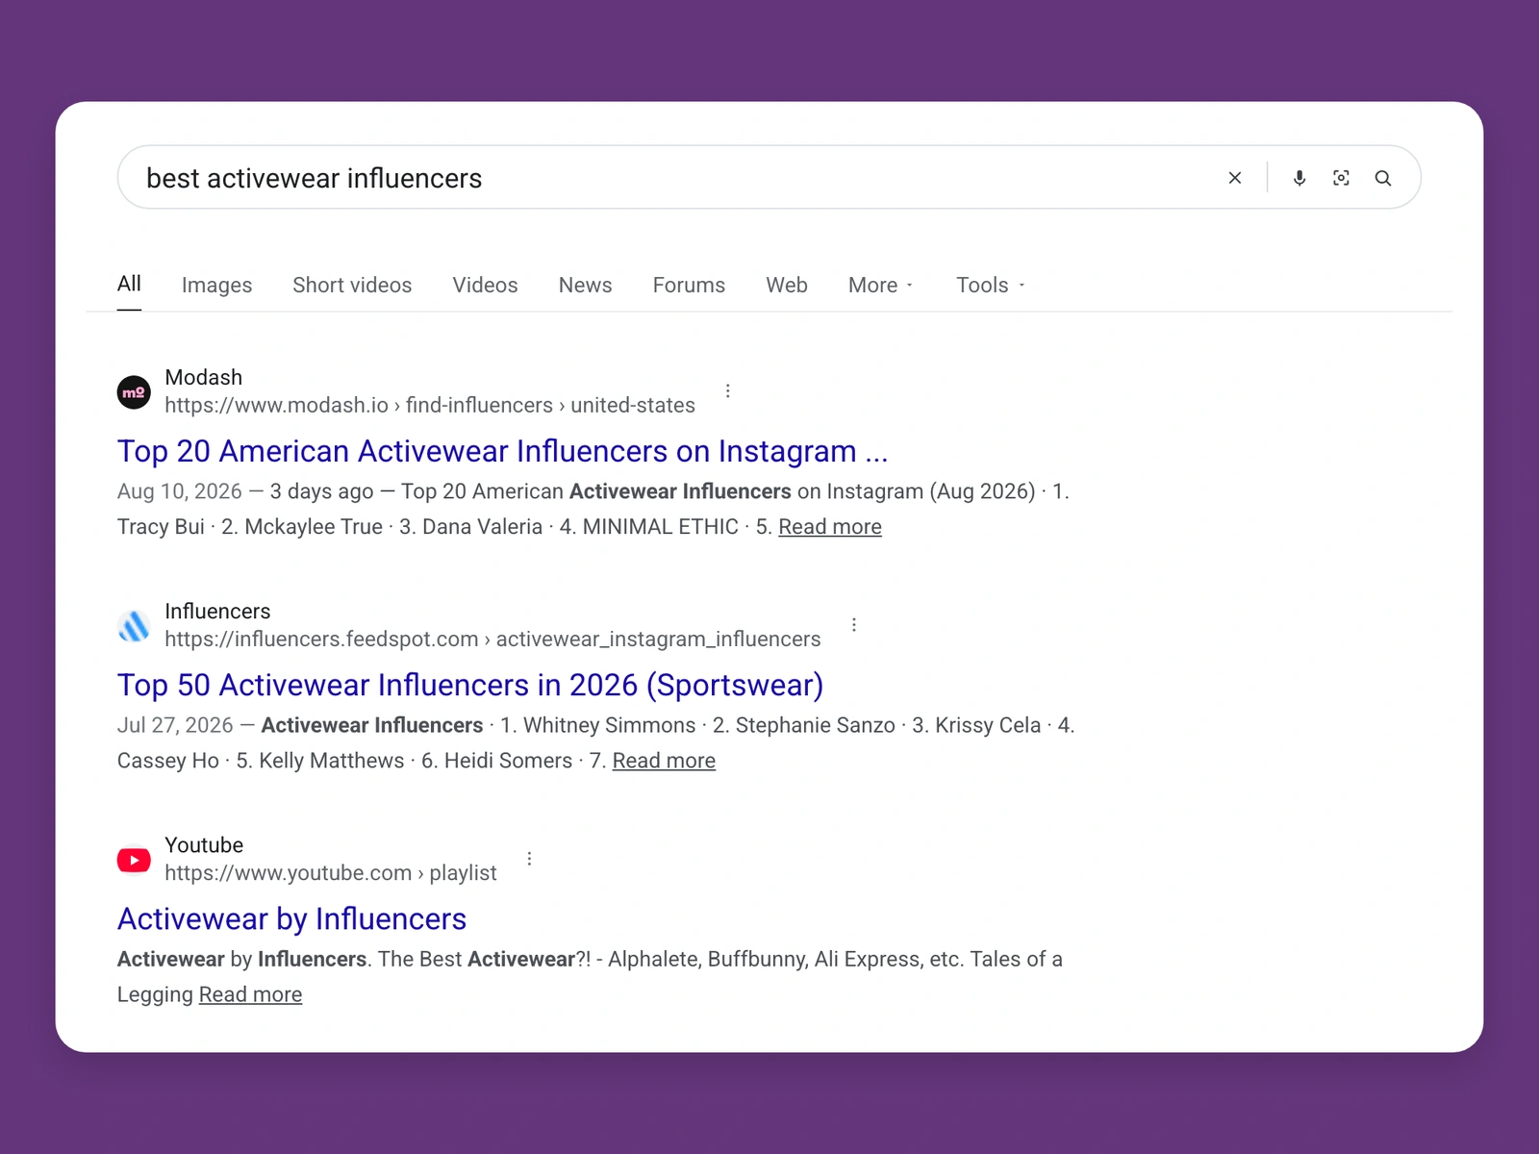Switch to the Images tab
This screenshot has height=1154, width=1539.
pos(216,285)
